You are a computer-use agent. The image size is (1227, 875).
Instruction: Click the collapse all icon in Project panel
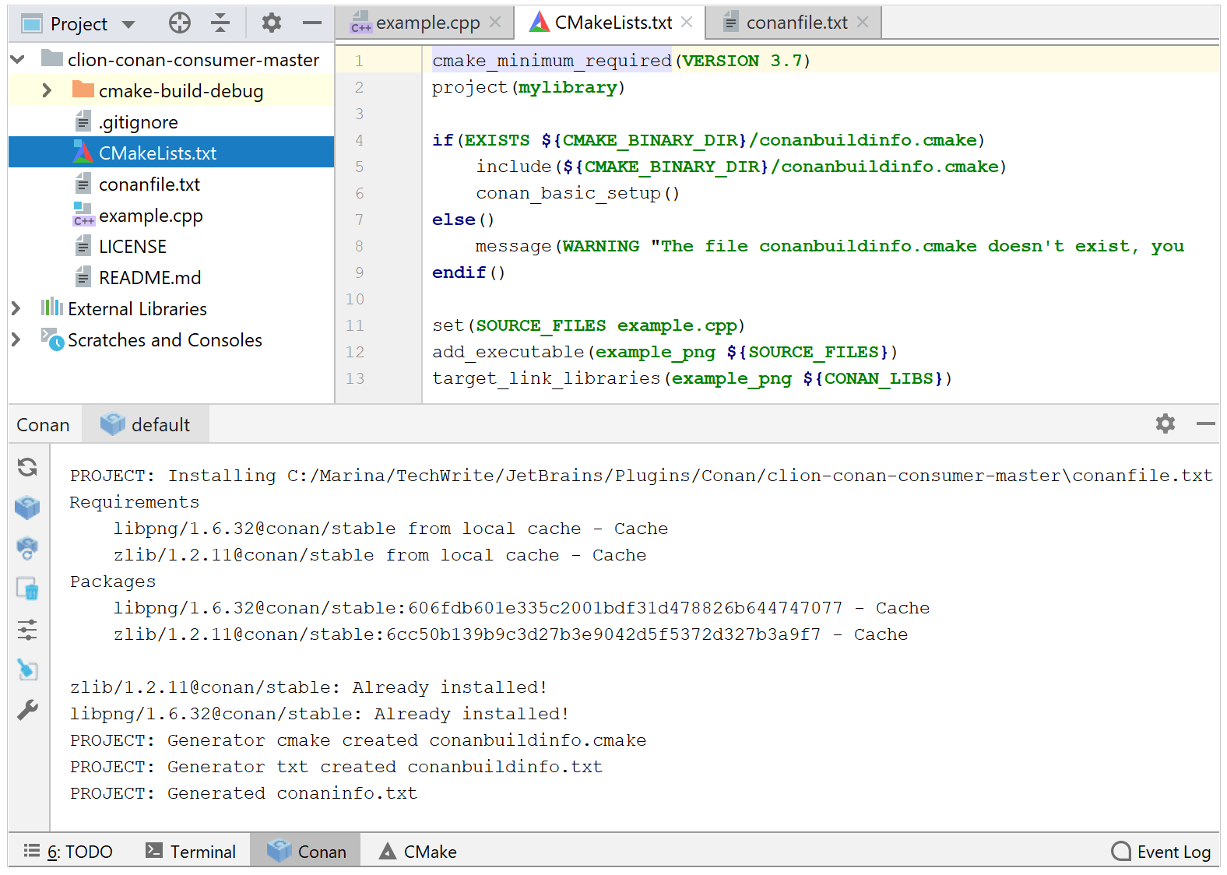[x=220, y=23]
